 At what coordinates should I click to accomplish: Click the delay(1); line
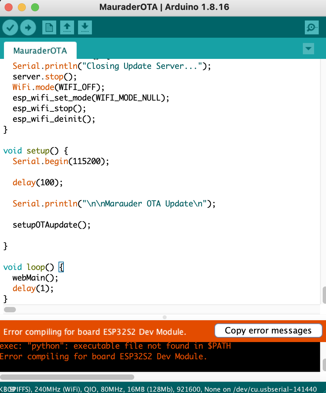[x=33, y=288]
